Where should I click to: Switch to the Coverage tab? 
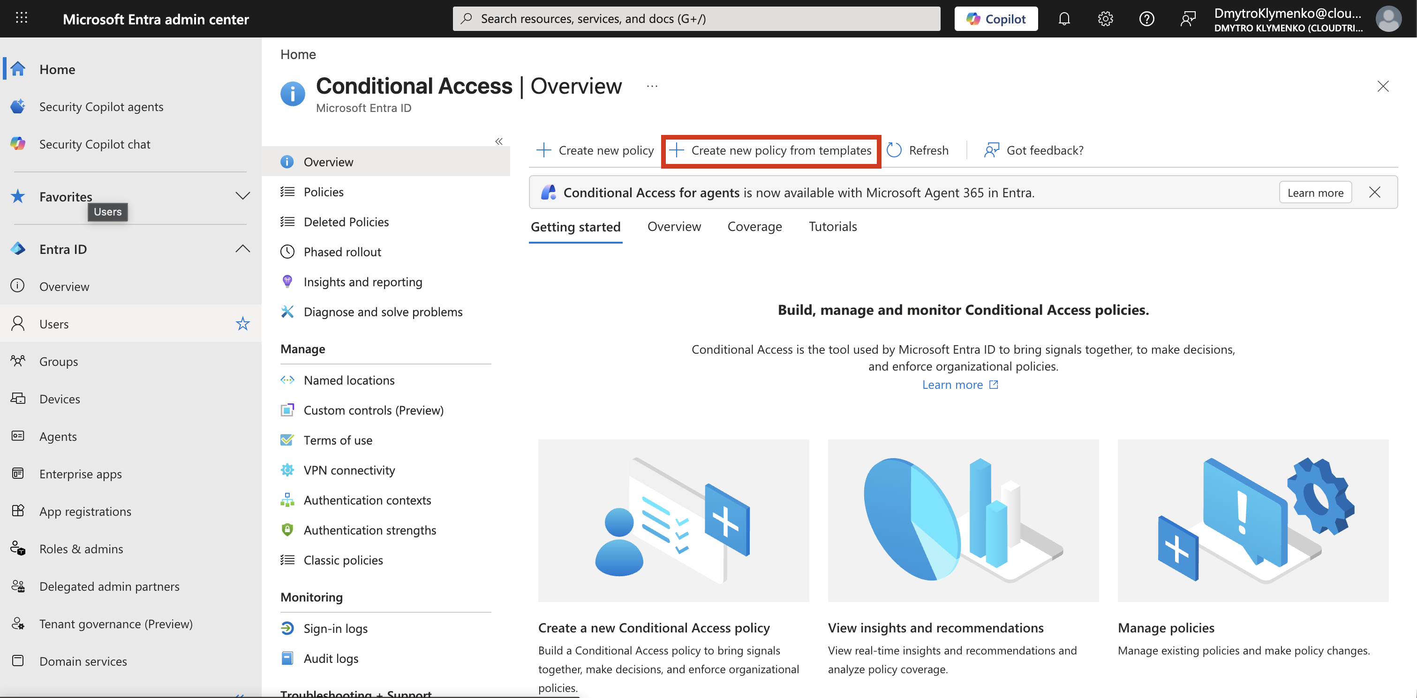click(754, 226)
